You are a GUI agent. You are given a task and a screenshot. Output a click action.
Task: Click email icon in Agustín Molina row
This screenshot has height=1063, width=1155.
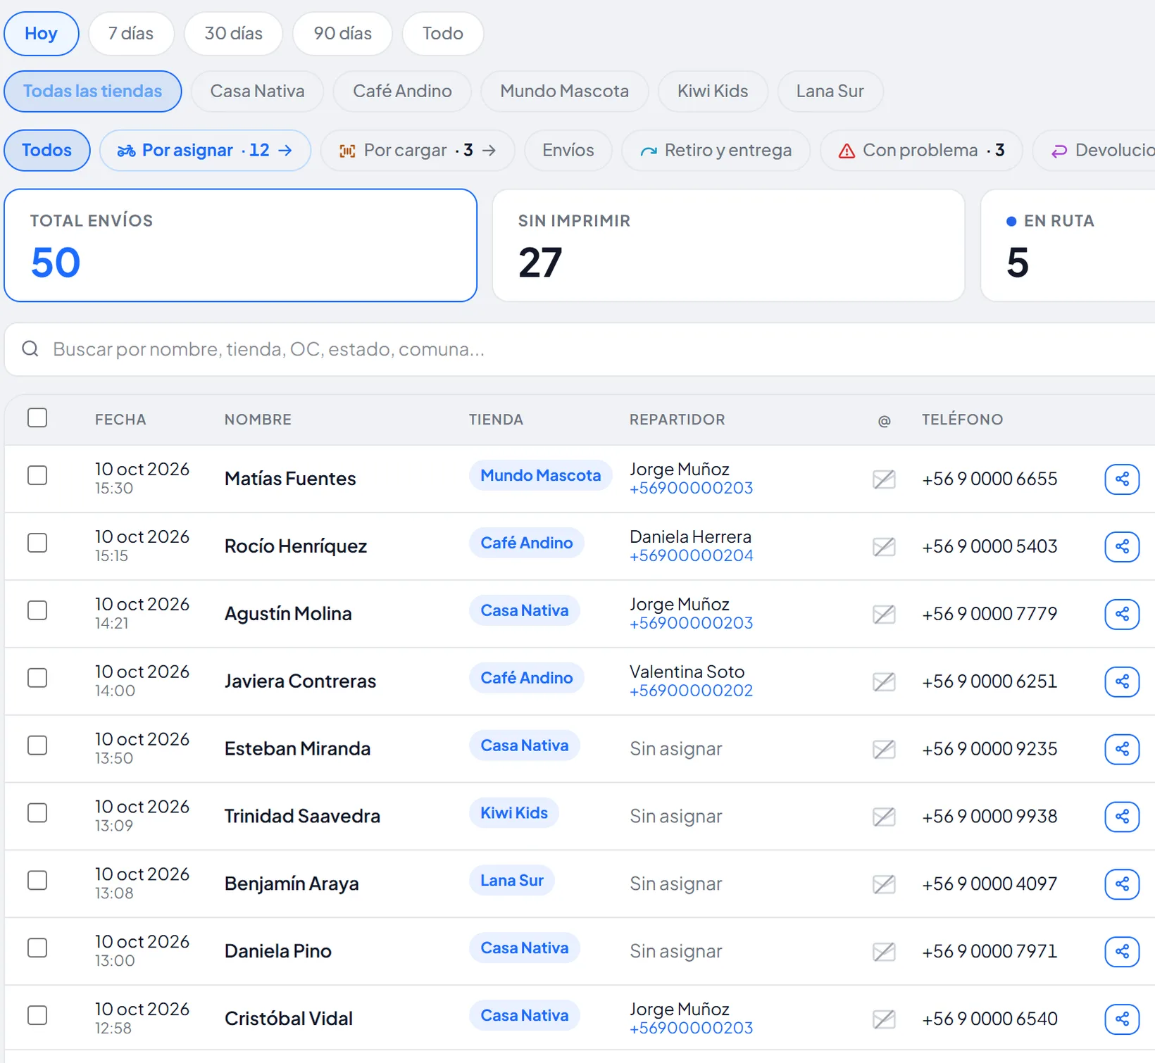coord(884,615)
